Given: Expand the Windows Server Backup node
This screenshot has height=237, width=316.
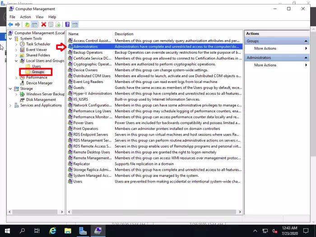Looking at the screenshot, I should click(x=16, y=94).
